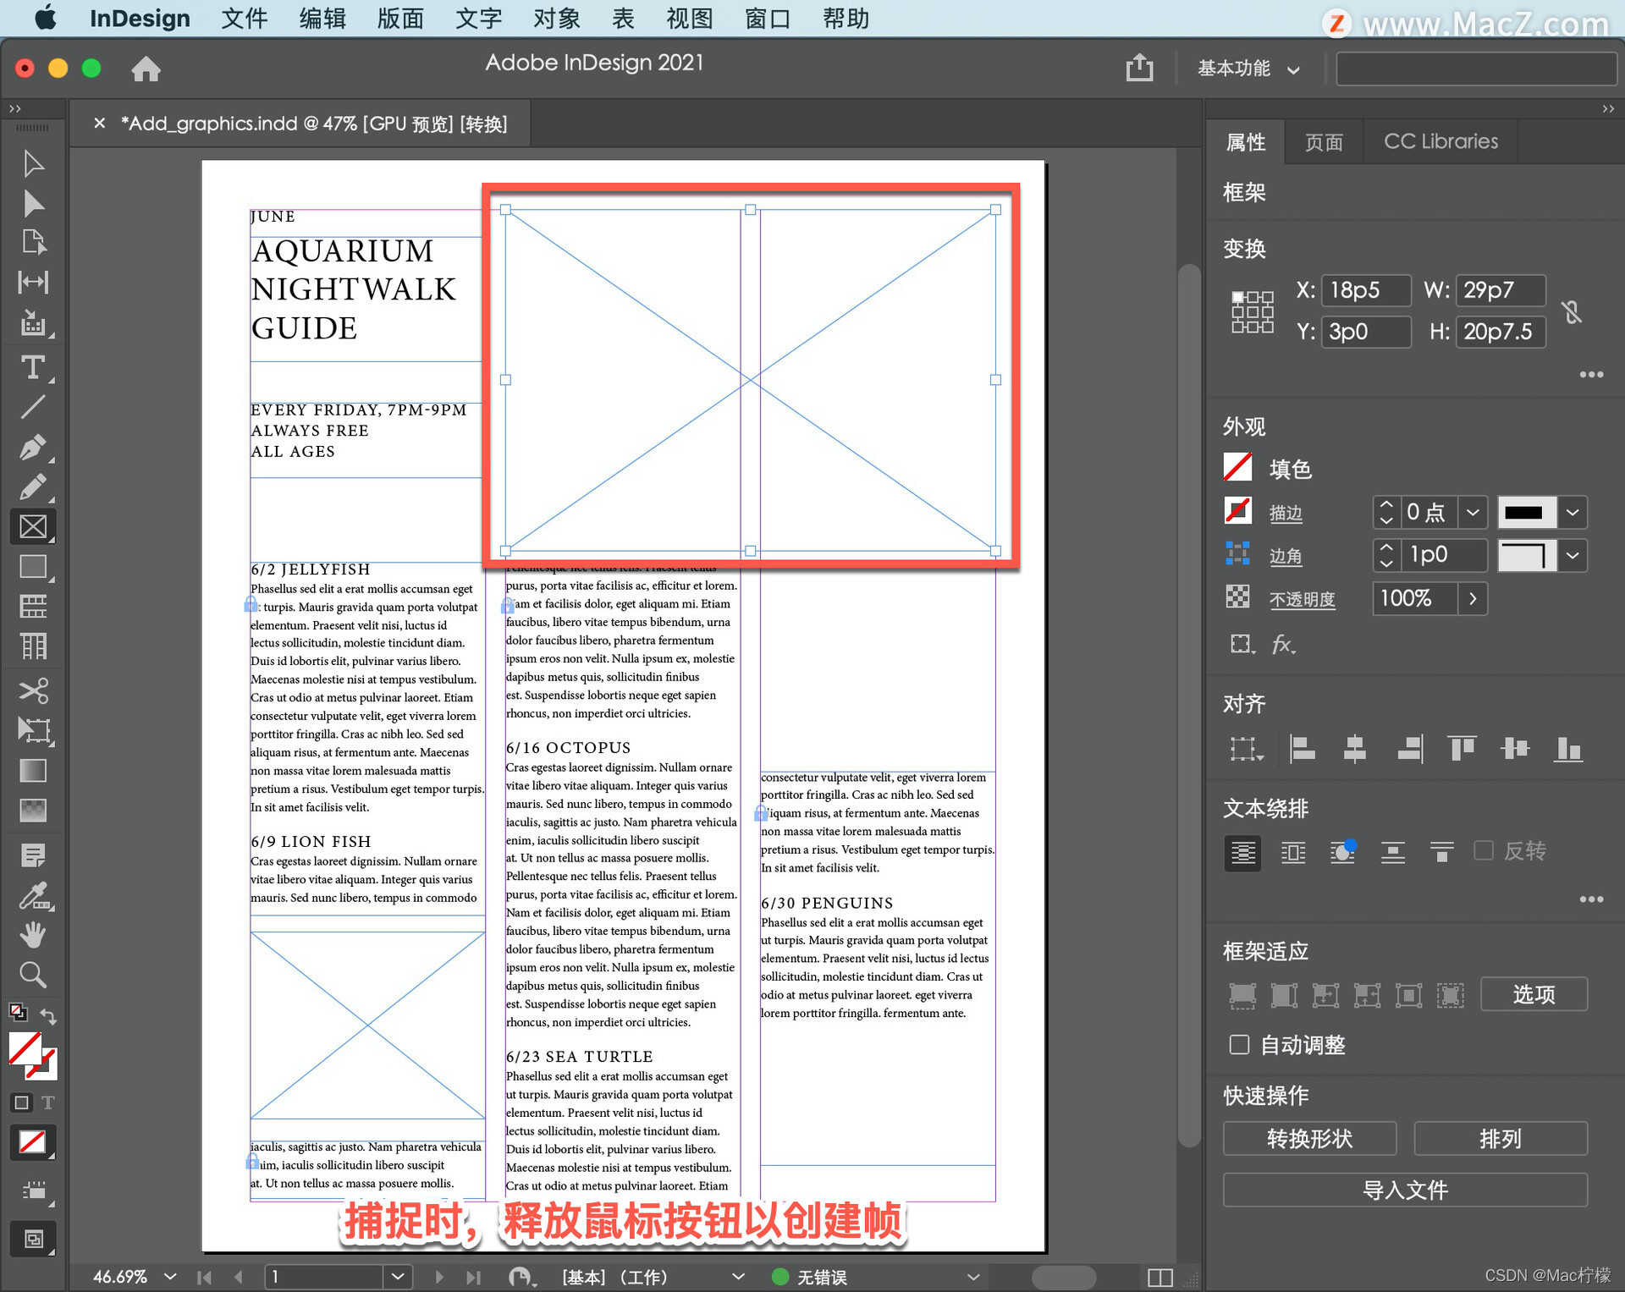Select the Hand tool
The width and height of the screenshot is (1625, 1292).
[32, 935]
